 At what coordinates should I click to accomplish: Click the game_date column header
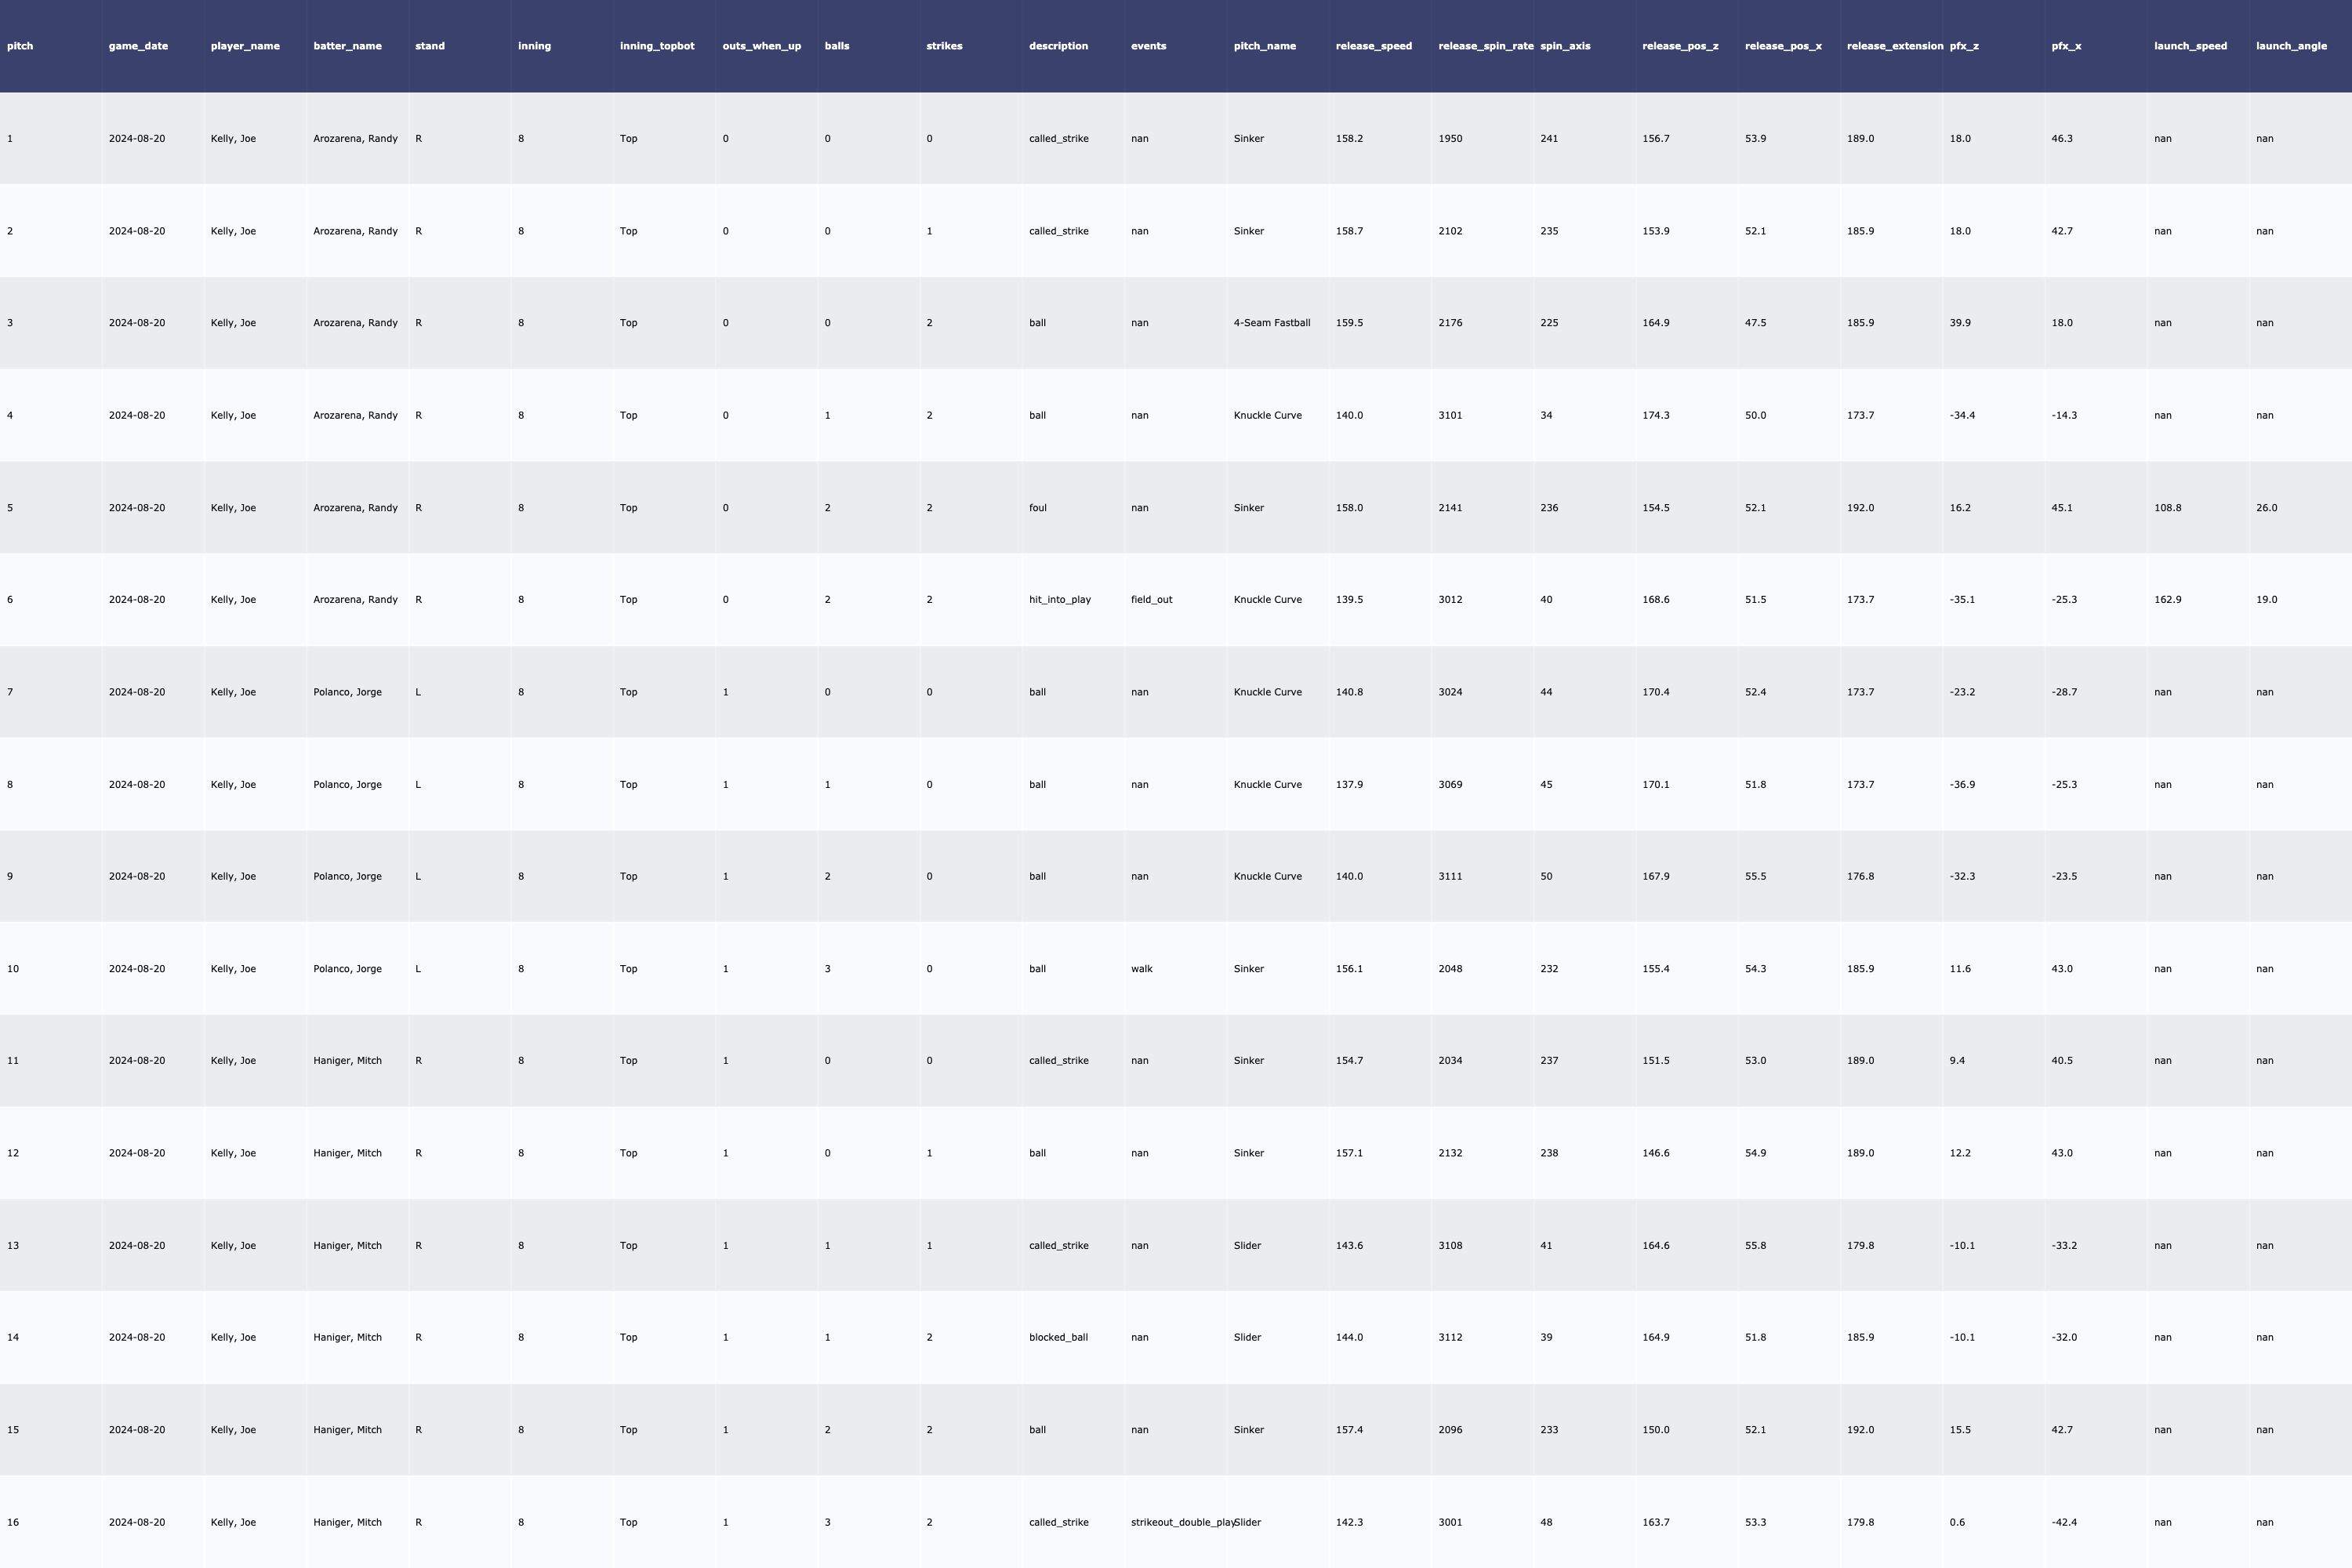138,46
